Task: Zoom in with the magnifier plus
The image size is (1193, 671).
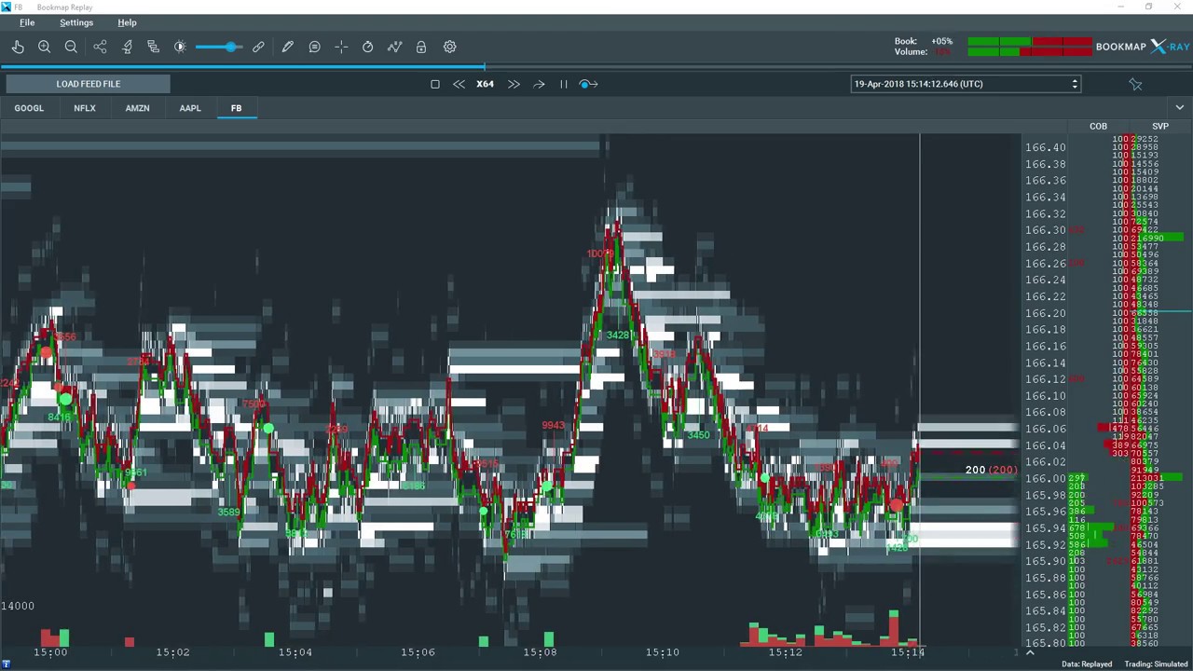Action: tap(44, 47)
